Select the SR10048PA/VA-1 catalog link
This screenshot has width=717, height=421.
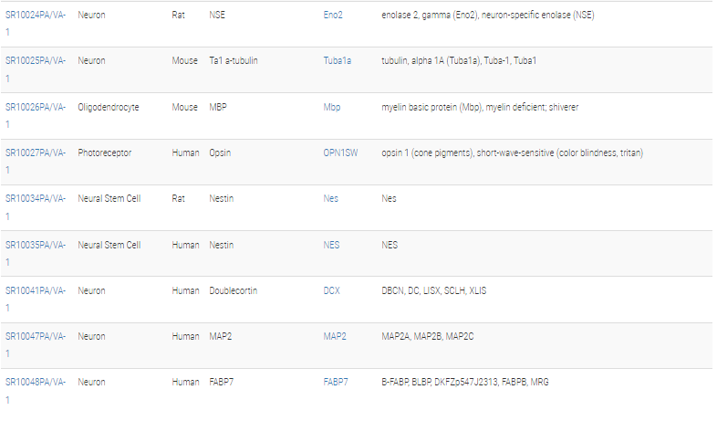tap(36, 382)
